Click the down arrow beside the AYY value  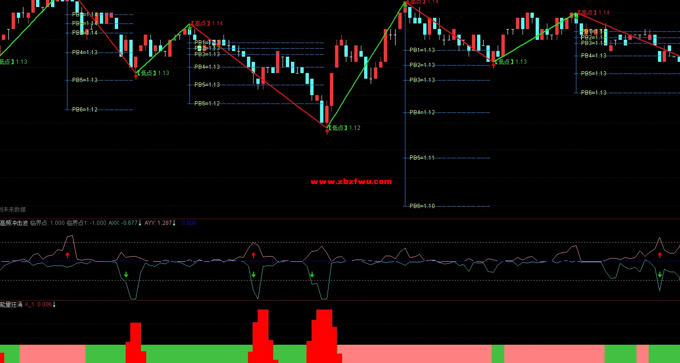tap(174, 223)
